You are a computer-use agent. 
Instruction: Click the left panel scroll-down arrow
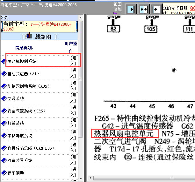pyautogui.click(x=81, y=179)
